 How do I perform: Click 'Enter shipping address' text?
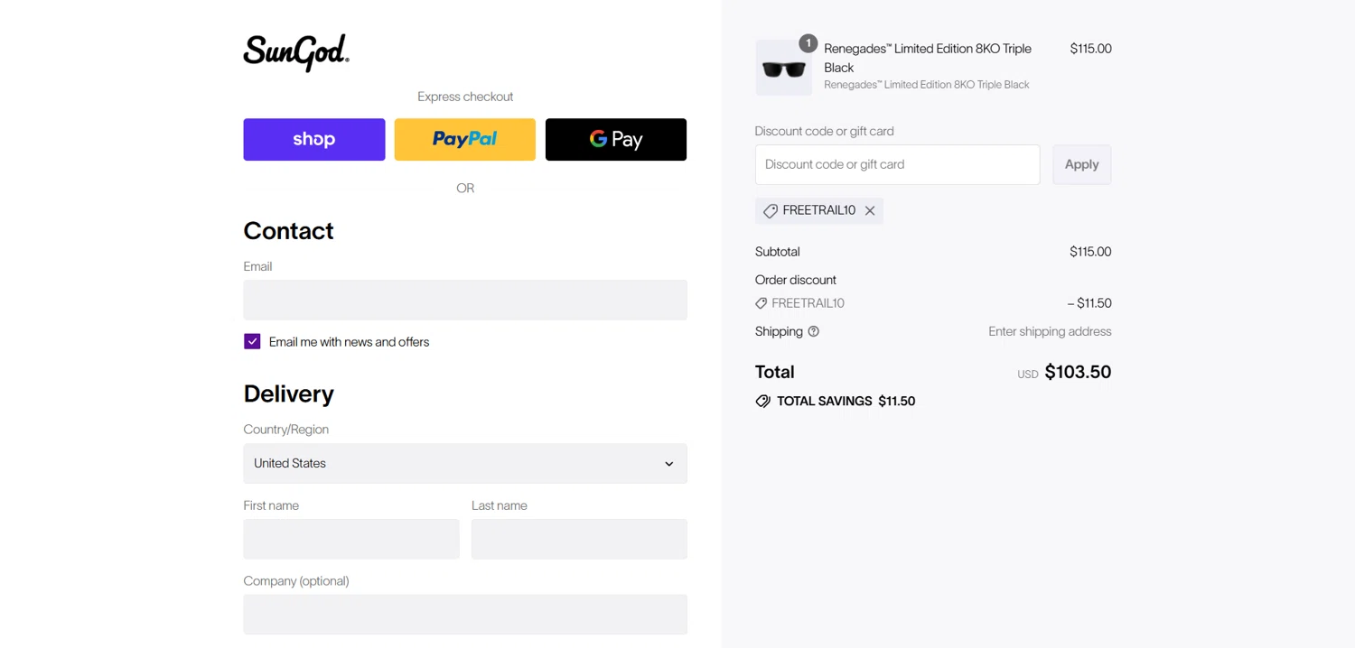pos(1050,331)
